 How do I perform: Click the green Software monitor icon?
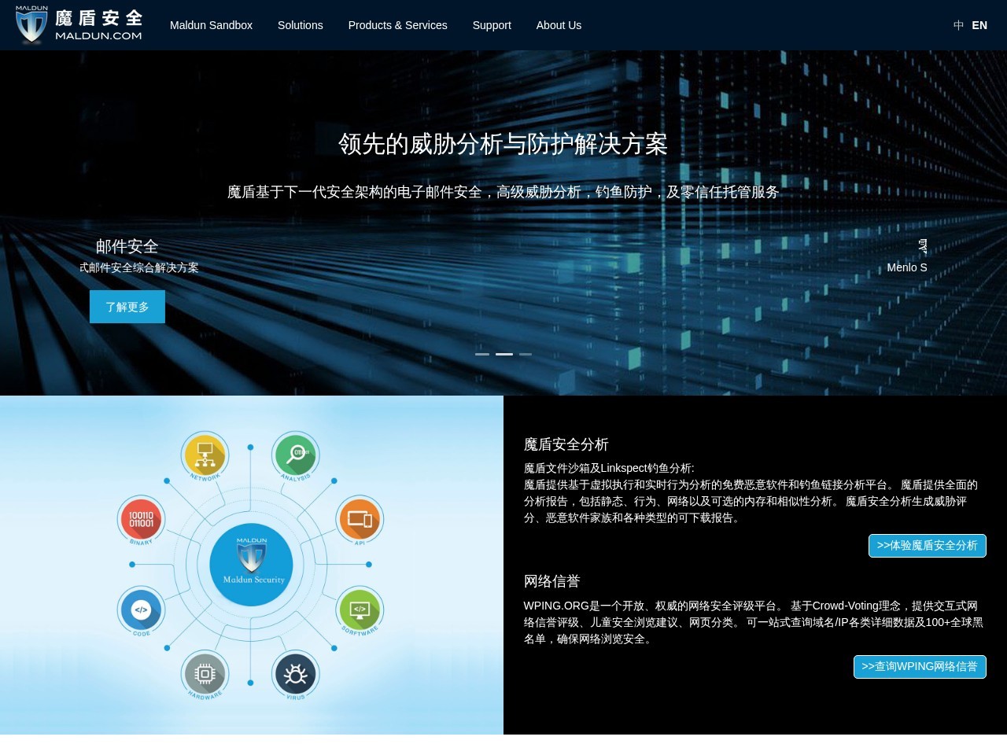coord(360,610)
